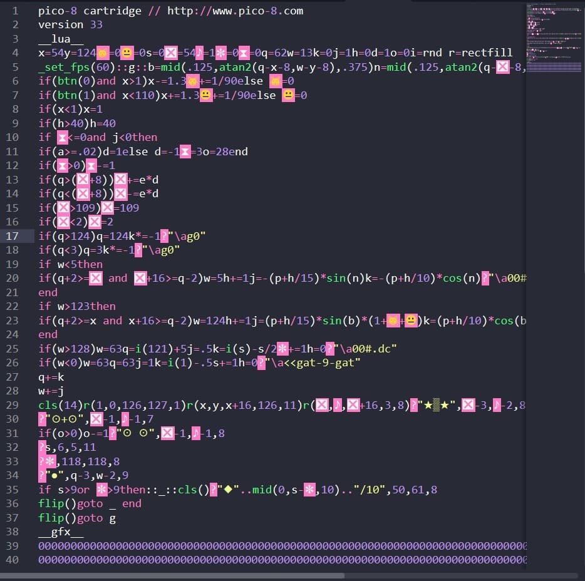Click 'flip()goto _ end' on line 36
Screen dimensions: 585x581
pyautogui.click(x=90, y=504)
